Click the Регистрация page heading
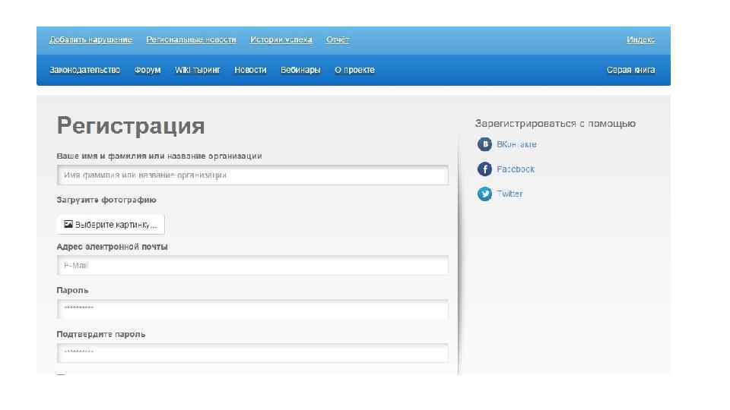Image resolution: width=730 pixels, height=410 pixels. tap(131, 126)
